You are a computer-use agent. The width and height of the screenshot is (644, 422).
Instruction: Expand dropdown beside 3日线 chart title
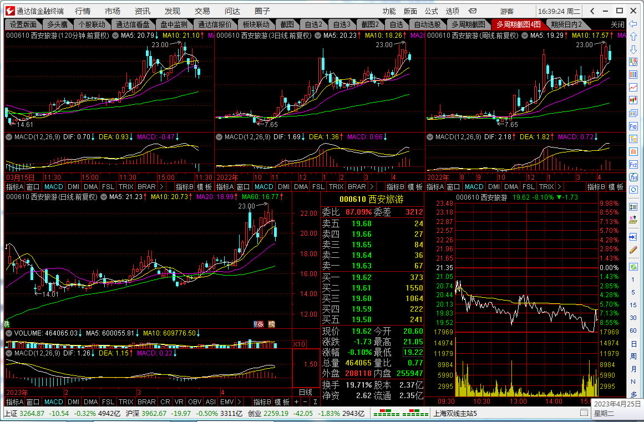318,35
